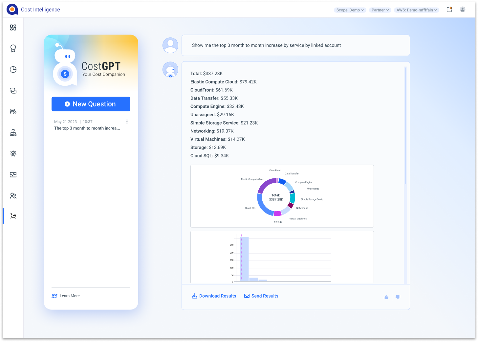478x342 pixels.
Task: Click the user avatar beside the question
Action: (x=170, y=45)
